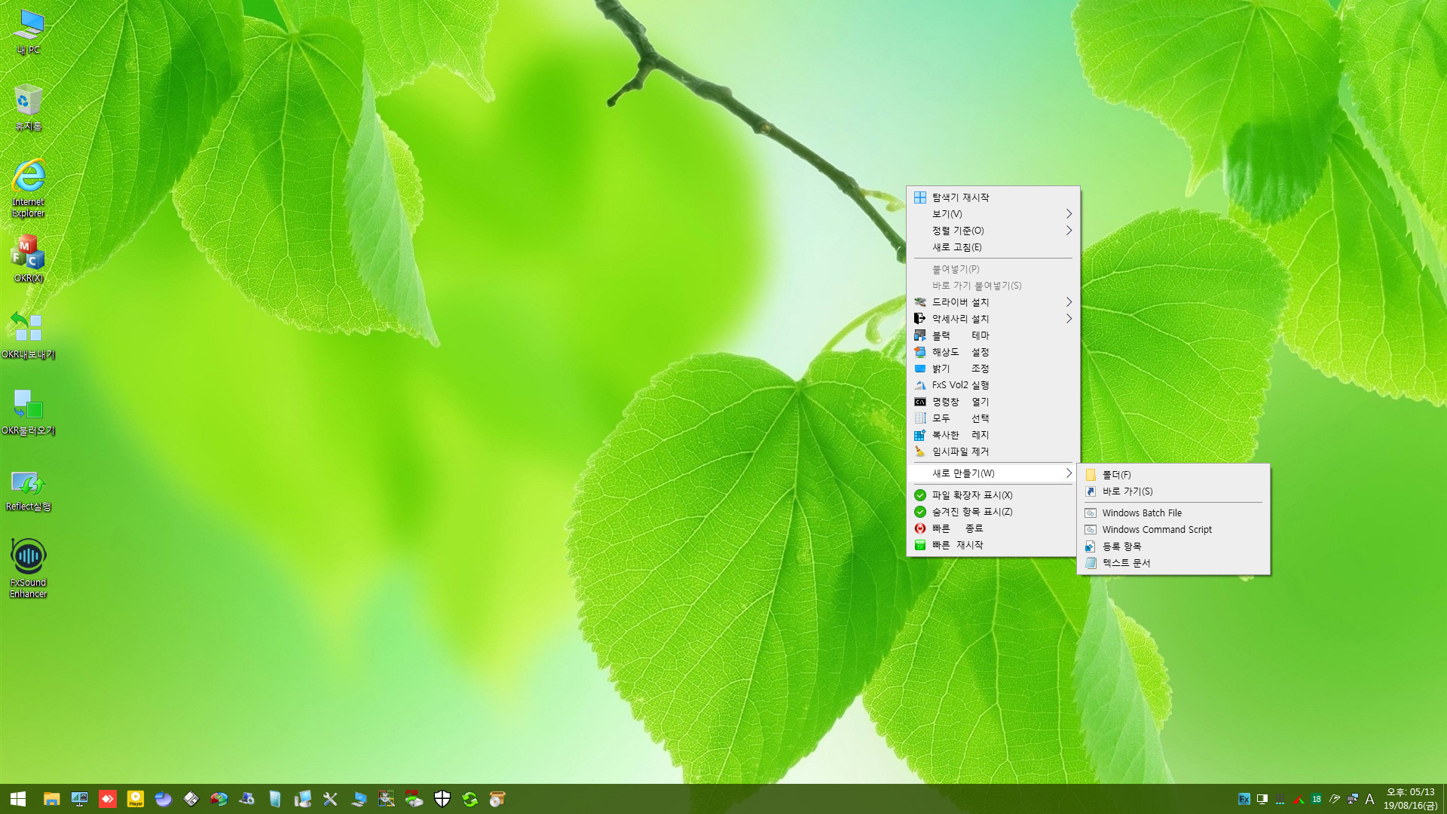Select the OKR내보내기 desktop shortcut
This screenshot has width=1447, height=814.
click(x=29, y=335)
